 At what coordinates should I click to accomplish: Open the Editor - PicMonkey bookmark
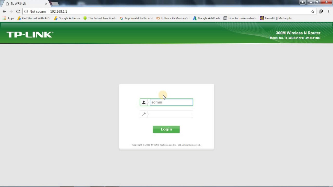coord(172,18)
